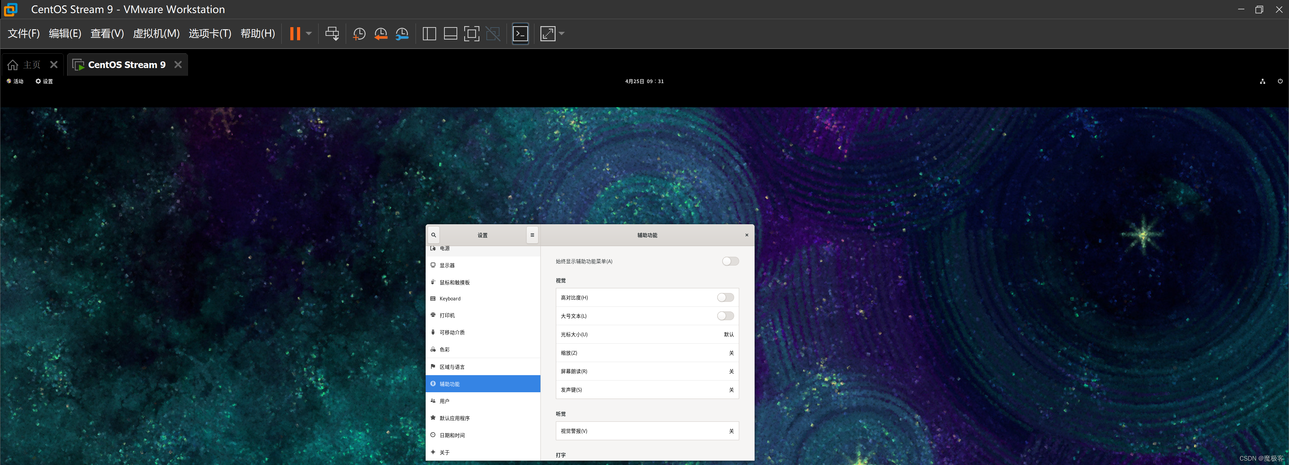Open the settings hamburger menu button

click(x=532, y=235)
